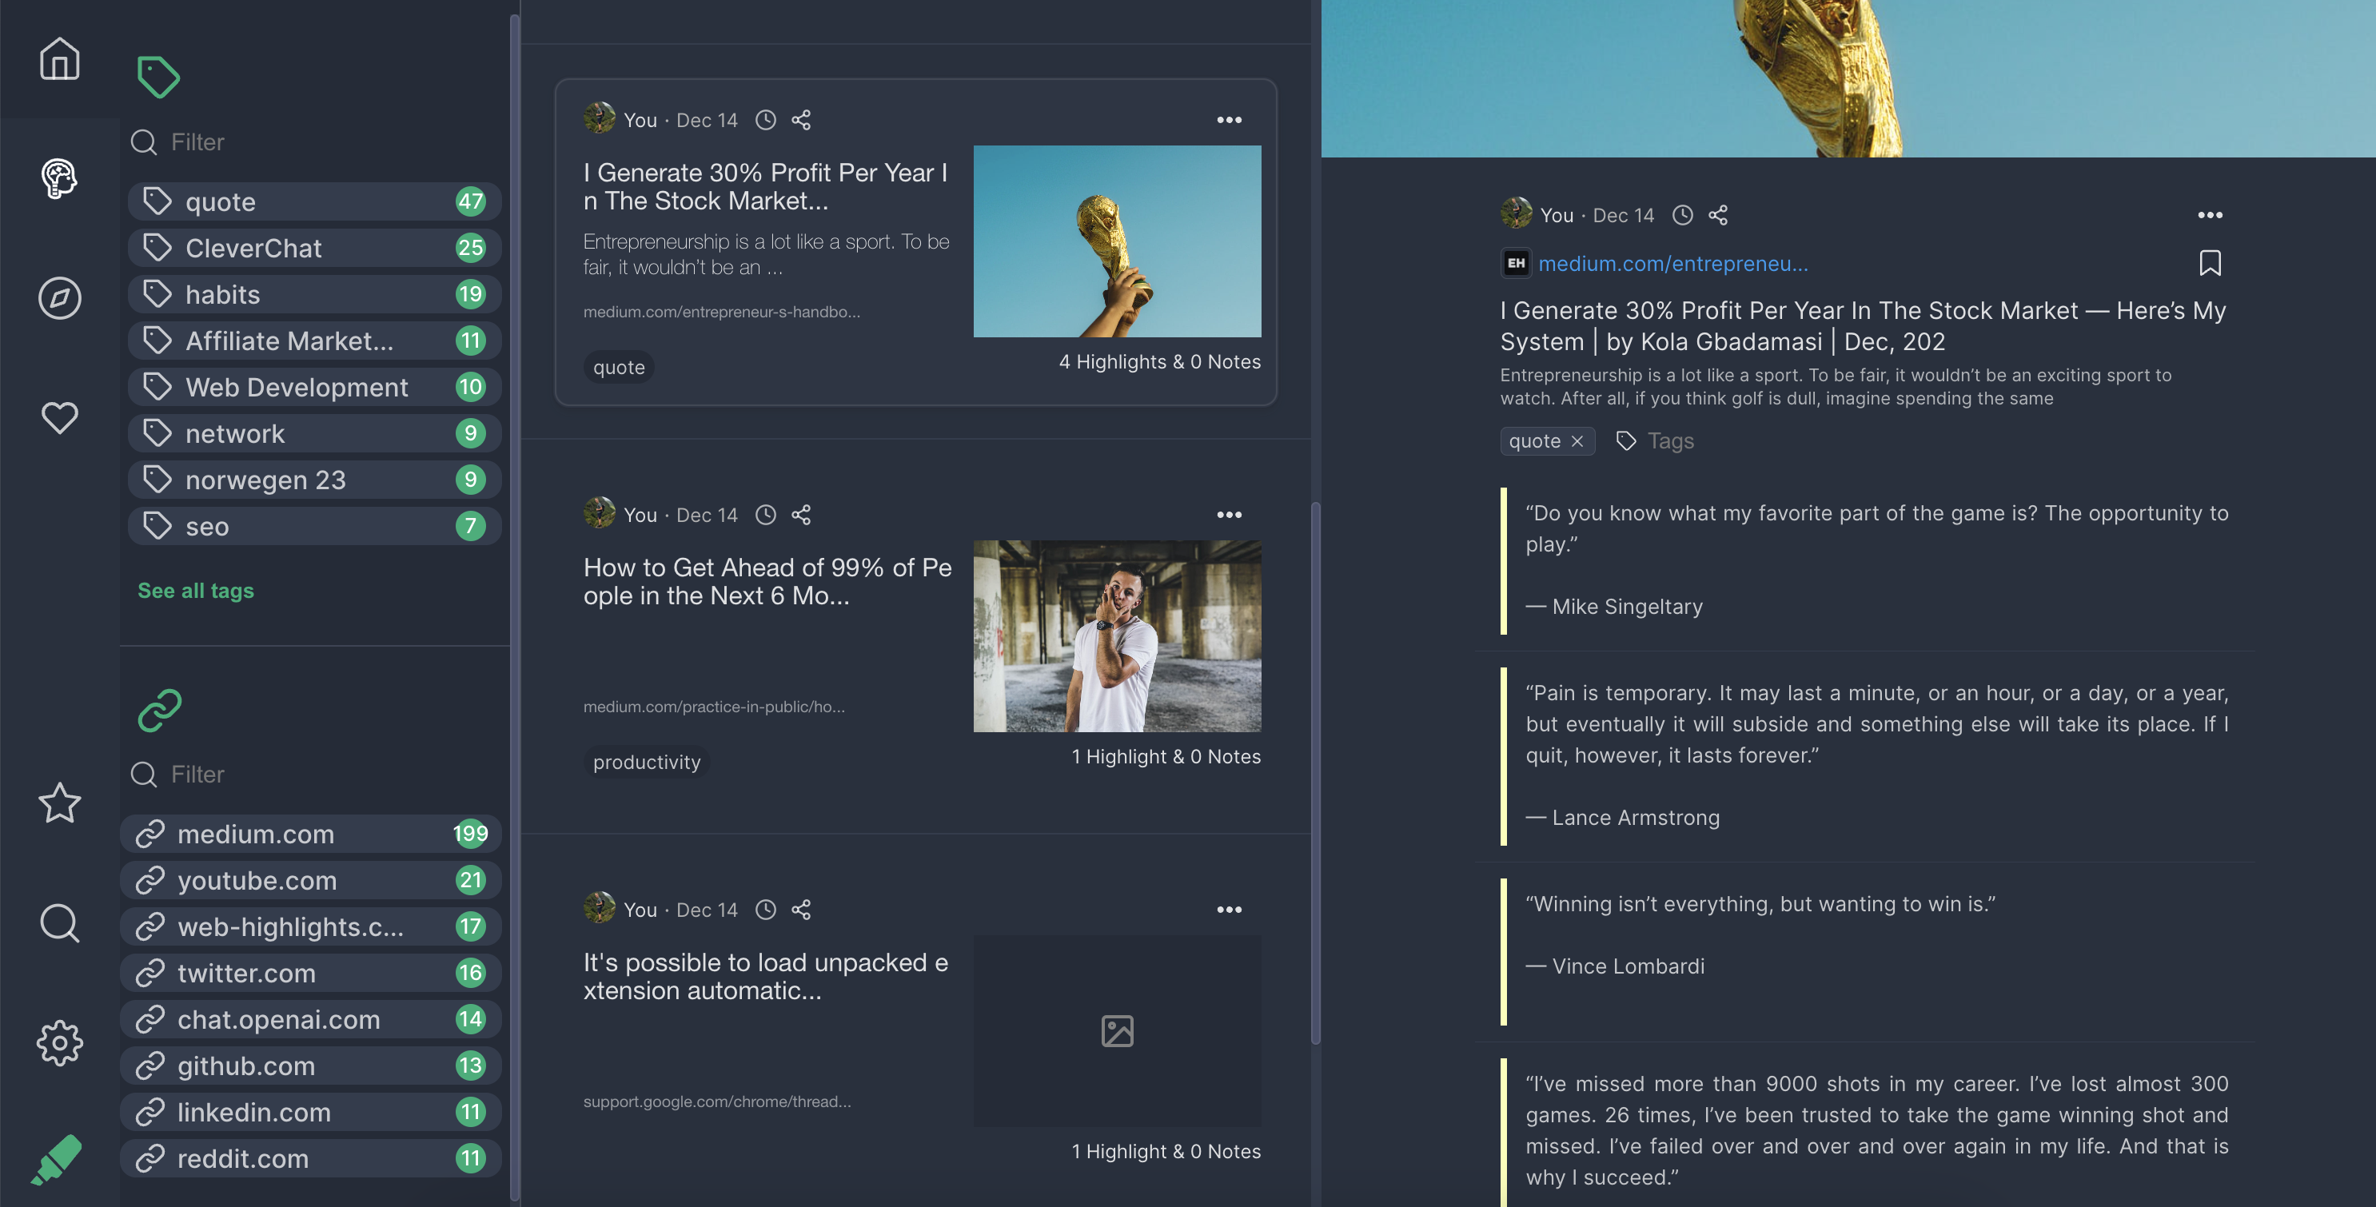The height and width of the screenshot is (1207, 2376).
Task: Select the CleverChat tag
Action: pos(253,247)
